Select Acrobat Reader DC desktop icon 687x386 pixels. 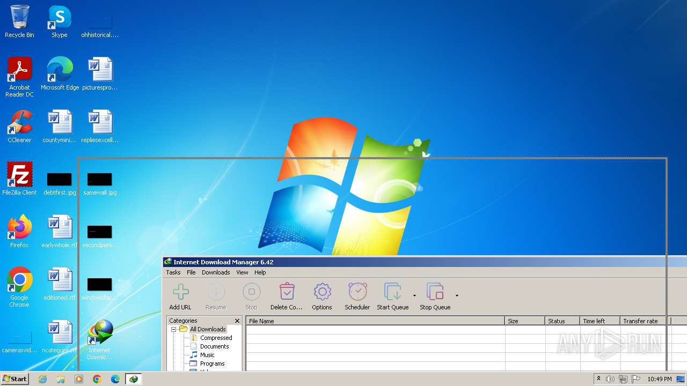[19, 77]
